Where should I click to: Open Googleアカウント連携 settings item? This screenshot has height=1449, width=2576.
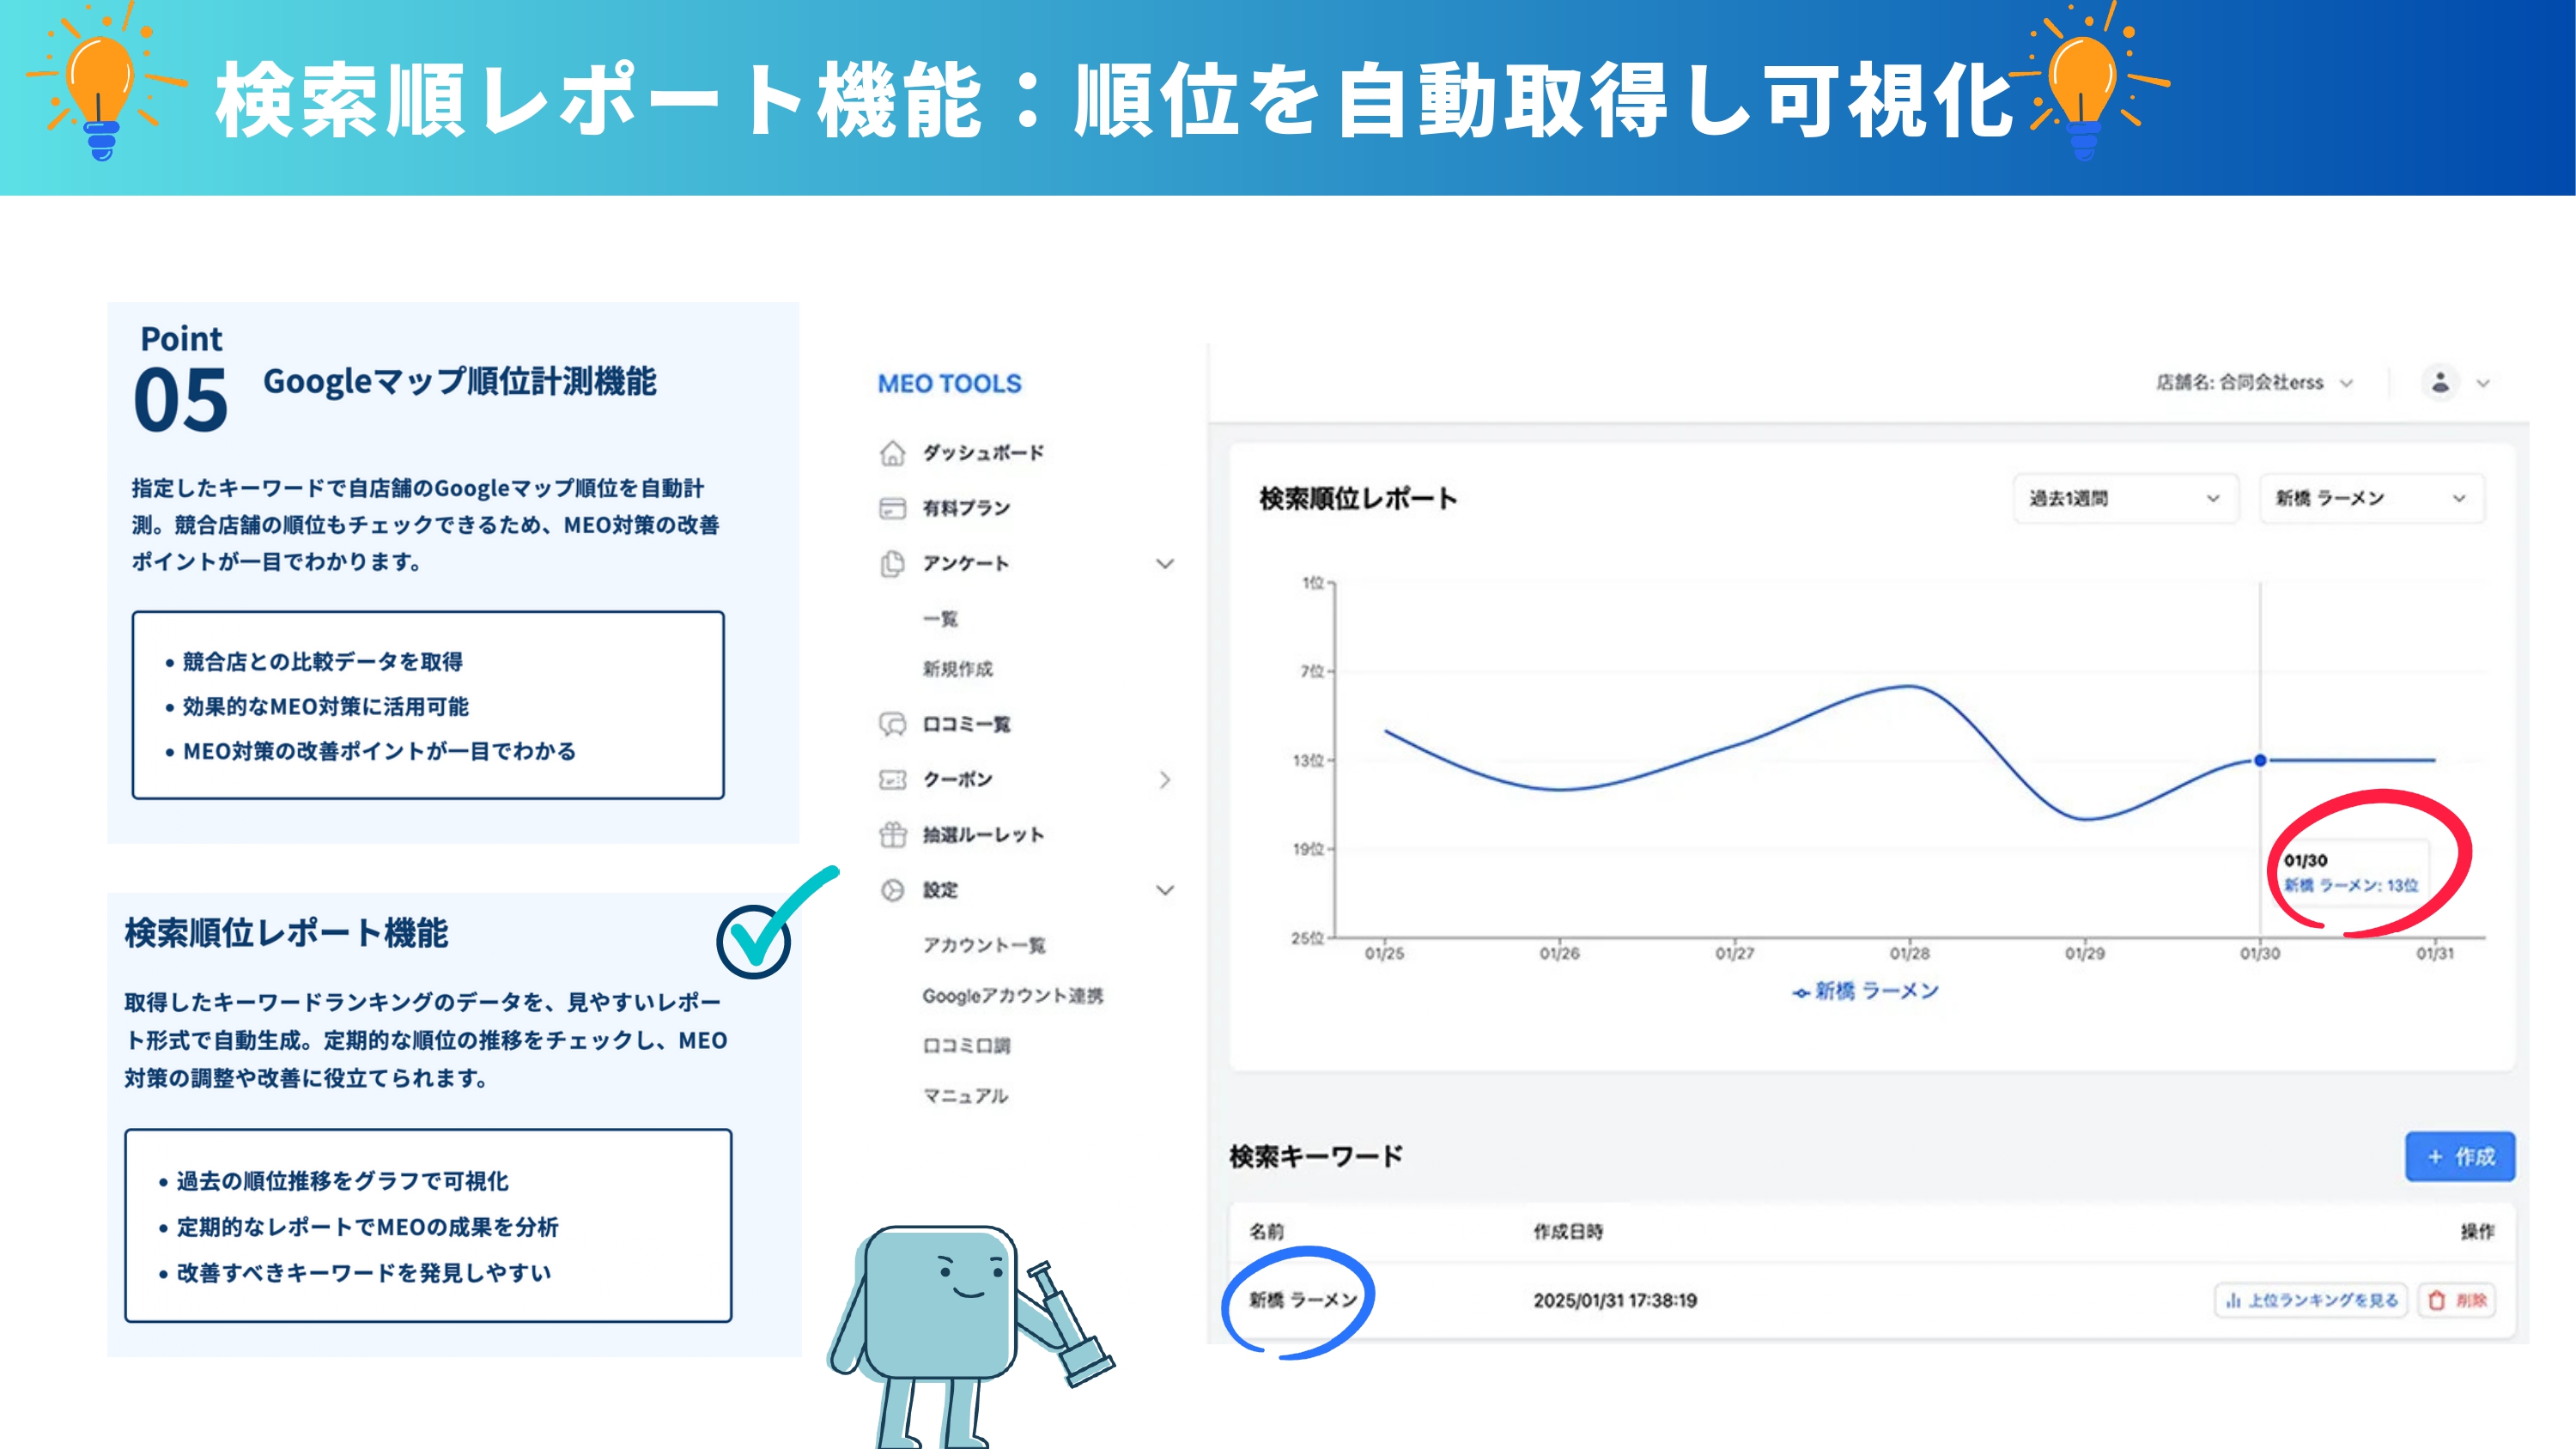click(x=1012, y=996)
